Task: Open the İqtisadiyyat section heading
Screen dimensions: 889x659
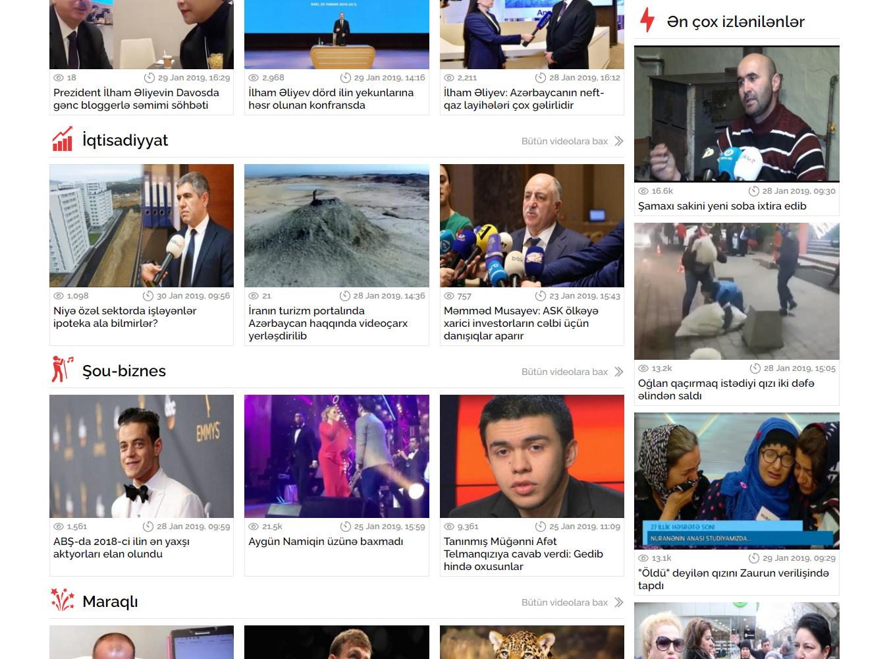Action: 124,140
